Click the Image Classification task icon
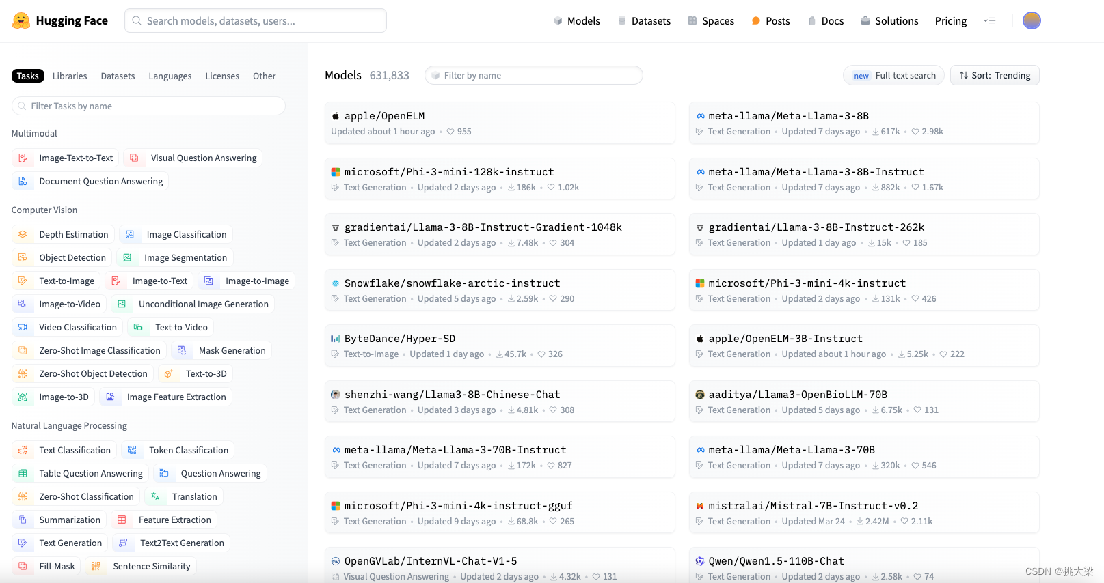This screenshot has width=1104, height=583. click(130, 234)
